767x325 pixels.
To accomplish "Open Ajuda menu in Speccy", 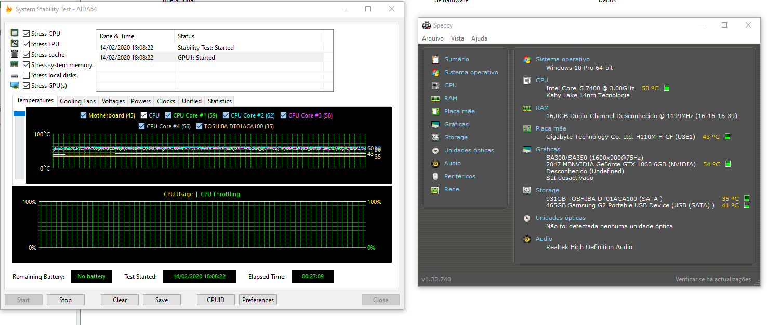I will click(x=479, y=38).
